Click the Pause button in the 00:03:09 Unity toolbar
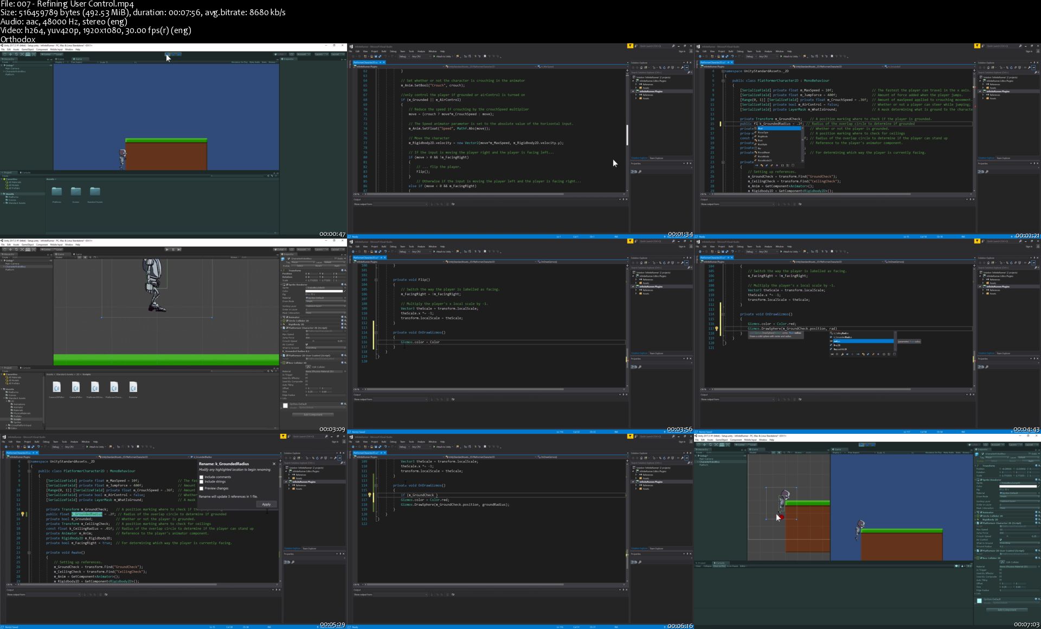This screenshot has width=1041, height=629. pos(173,249)
